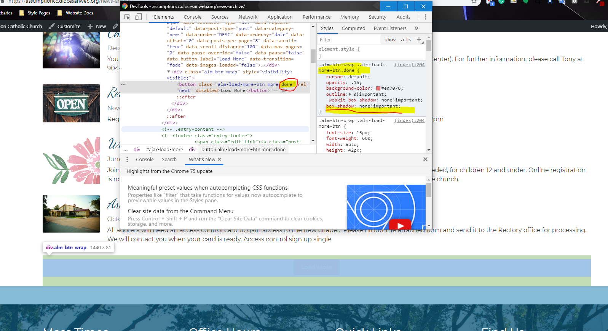Screen dimensions: 608x331
Task: Switch to the Network panel tab
Action: point(248,17)
